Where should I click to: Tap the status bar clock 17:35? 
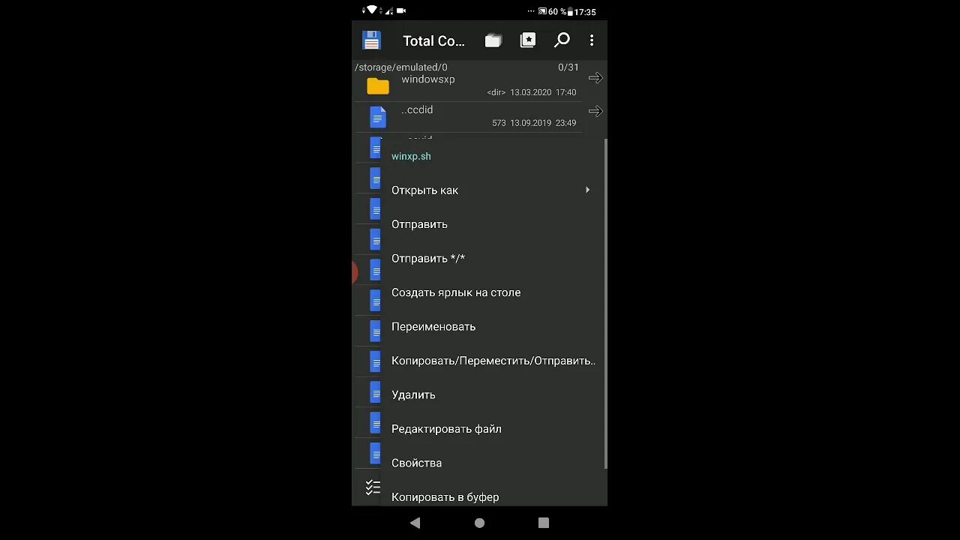(x=585, y=12)
